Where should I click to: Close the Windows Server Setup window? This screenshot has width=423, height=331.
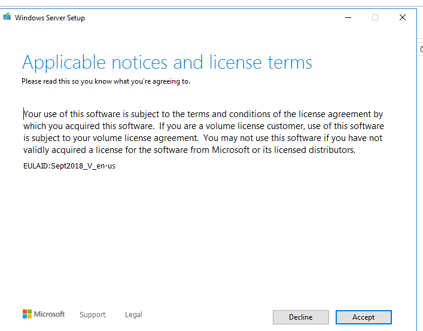(x=403, y=17)
